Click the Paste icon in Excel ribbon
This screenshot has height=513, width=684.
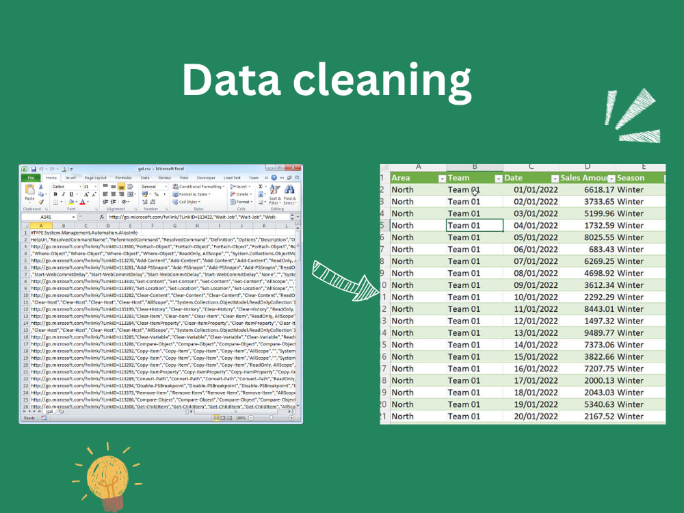point(29,190)
